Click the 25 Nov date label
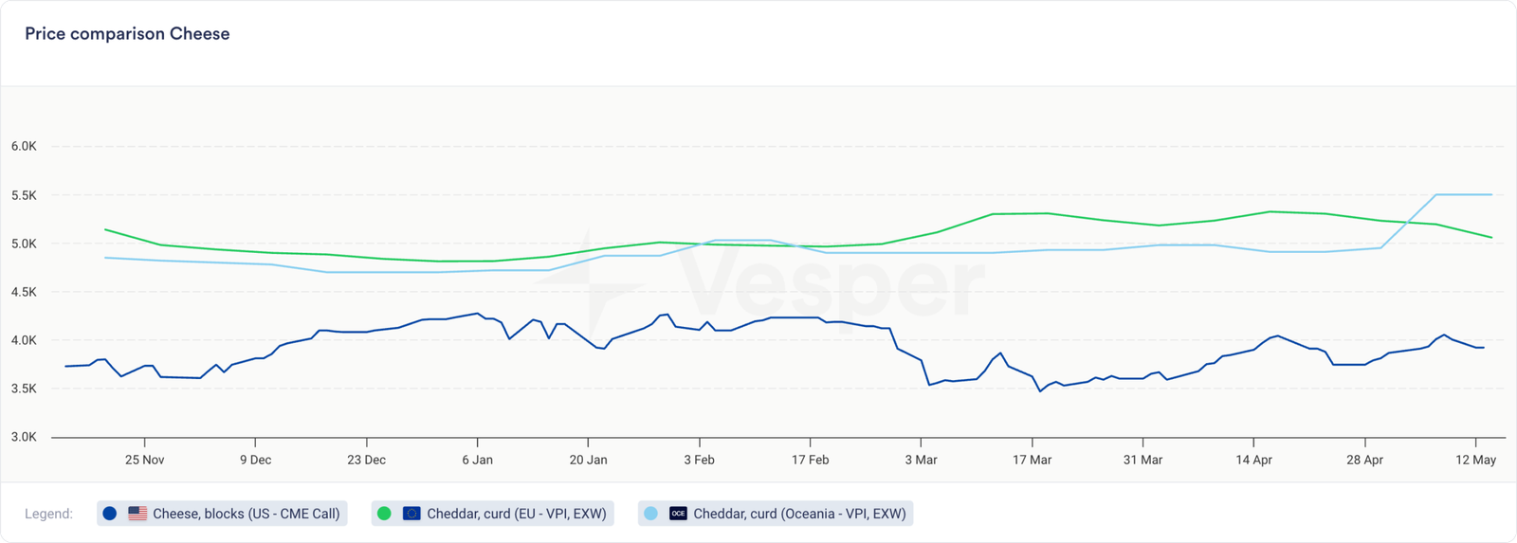 (x=144, y=460)
